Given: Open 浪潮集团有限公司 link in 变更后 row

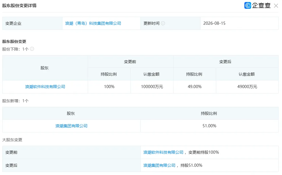Looking at the screenshot, I should (x=159, y=166).
